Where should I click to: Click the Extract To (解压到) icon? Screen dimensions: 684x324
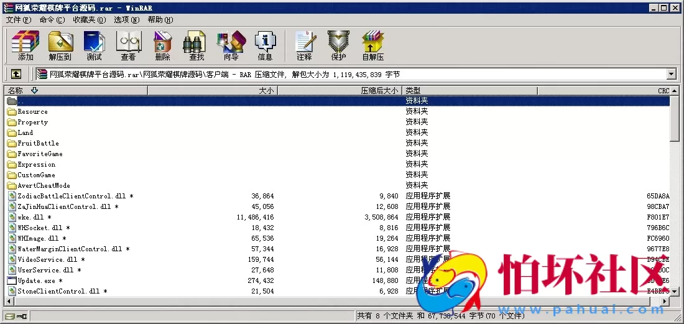[x=60, y=45]
